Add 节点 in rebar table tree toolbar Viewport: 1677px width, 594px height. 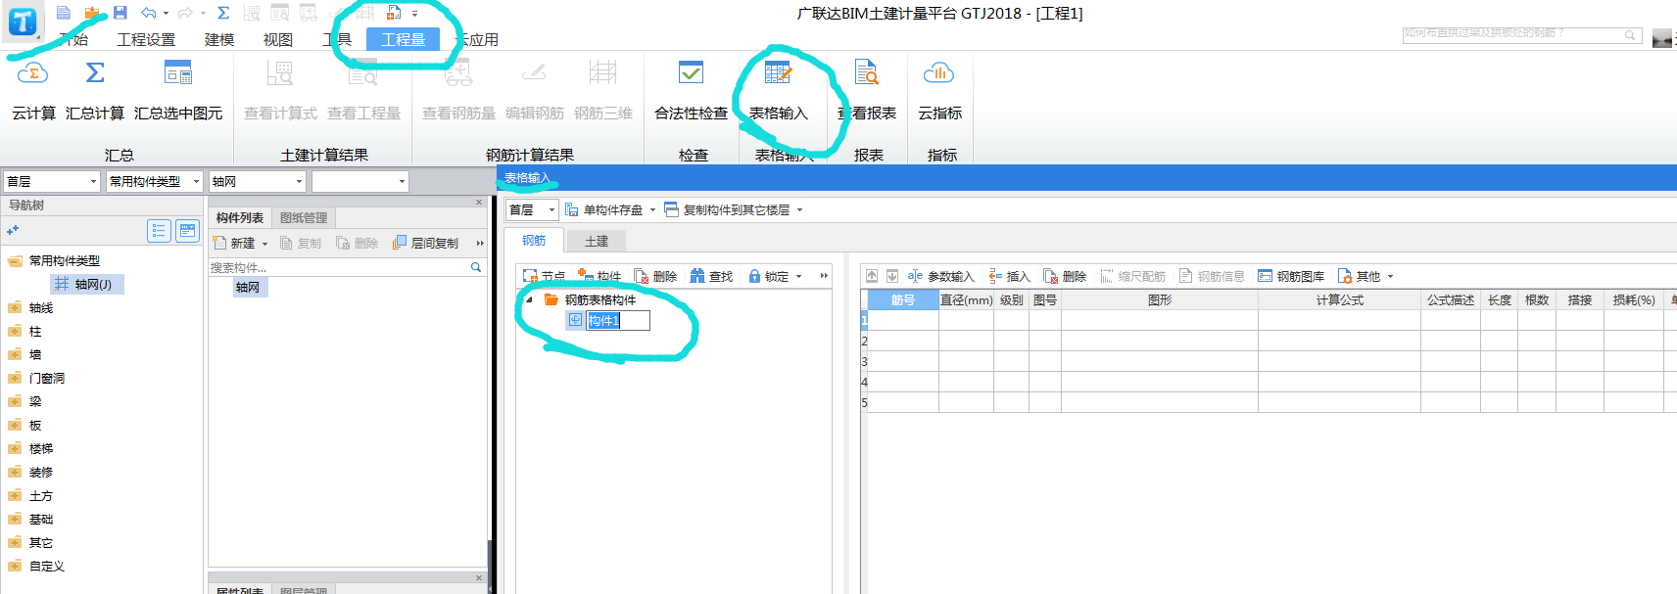tap(544, 277)
